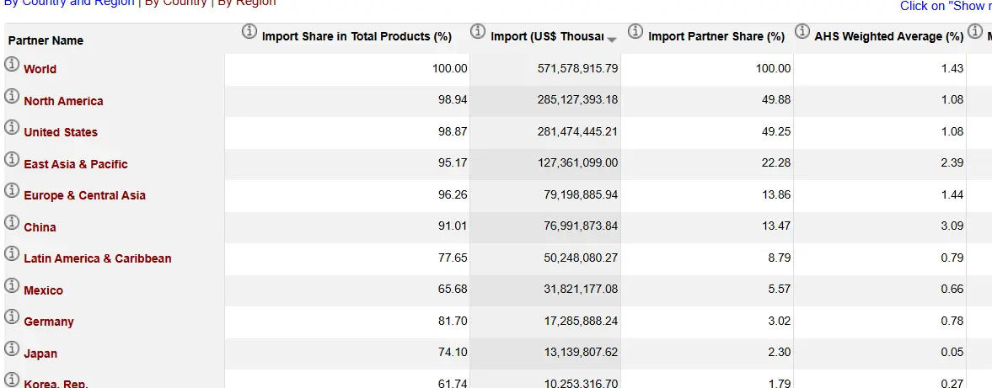
Task: Sort by Import Partner Share (%) header
Action: point(716,37)
